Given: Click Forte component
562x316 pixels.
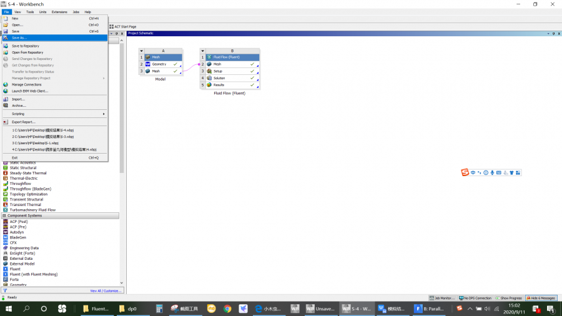Looking at the screenshot, I should (14, 279).
